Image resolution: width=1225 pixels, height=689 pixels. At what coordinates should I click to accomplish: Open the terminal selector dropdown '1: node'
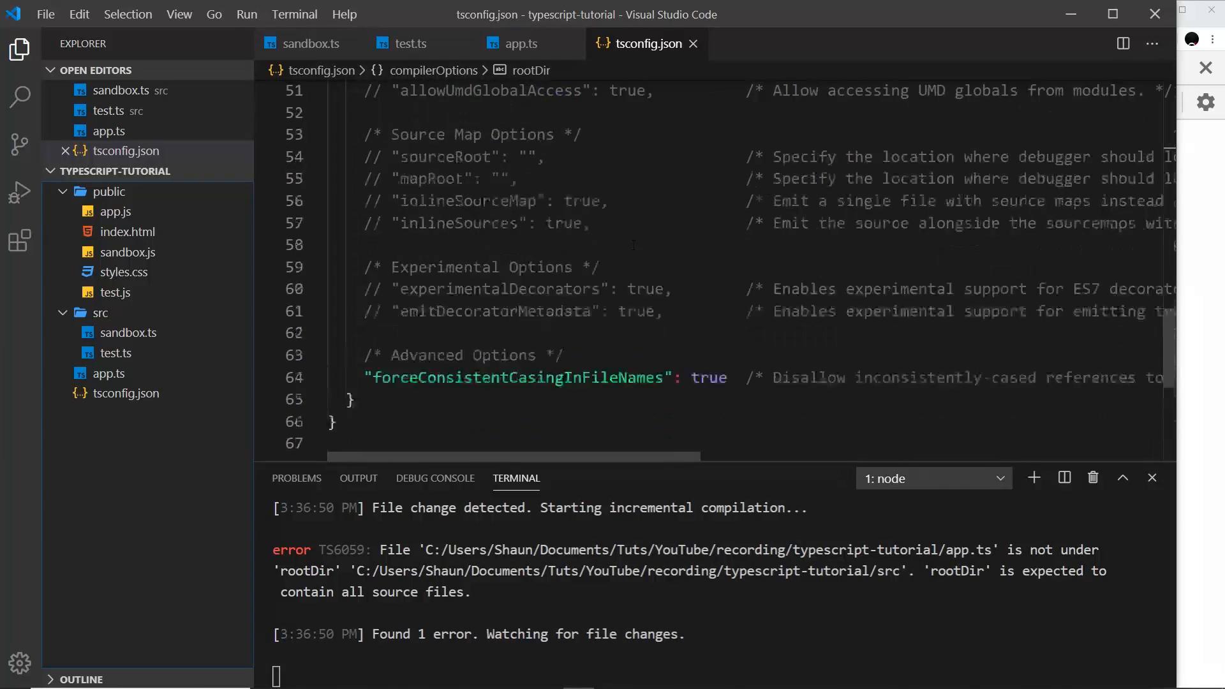934,478
